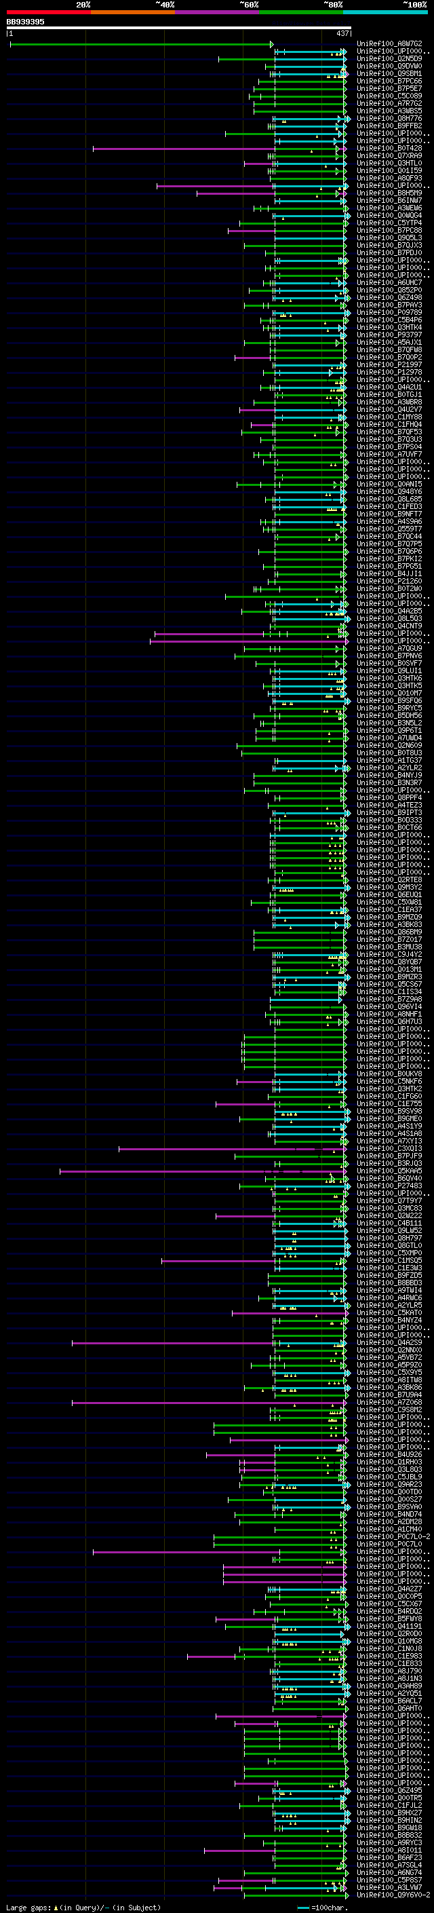Click the red ~20% identity legend segment

tap(49, 12)
